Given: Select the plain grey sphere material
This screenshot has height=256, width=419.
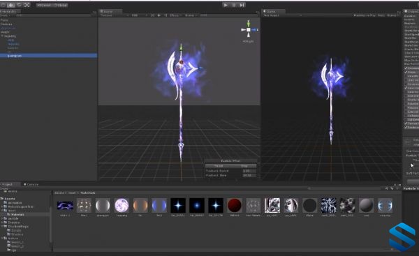Looking at the screenshot, I should pos(367,205).
